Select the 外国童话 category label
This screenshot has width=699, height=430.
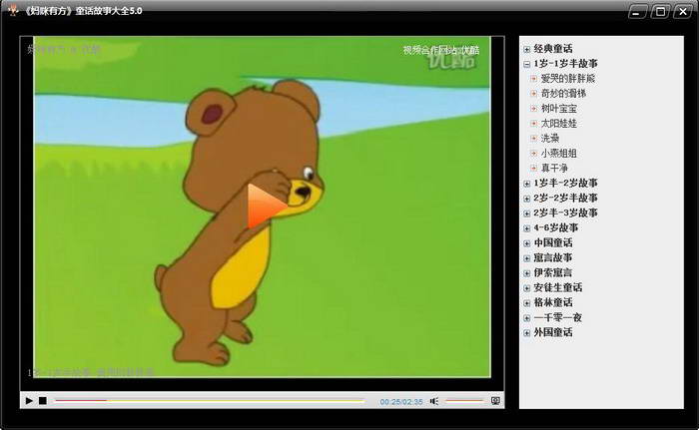coord(553,332)
